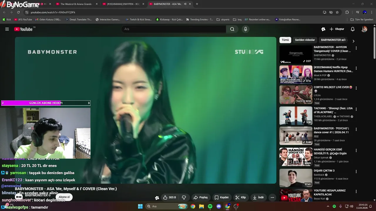376x211 pixels.
Task: Click the page vertical scrollbar
Action: 375,42
